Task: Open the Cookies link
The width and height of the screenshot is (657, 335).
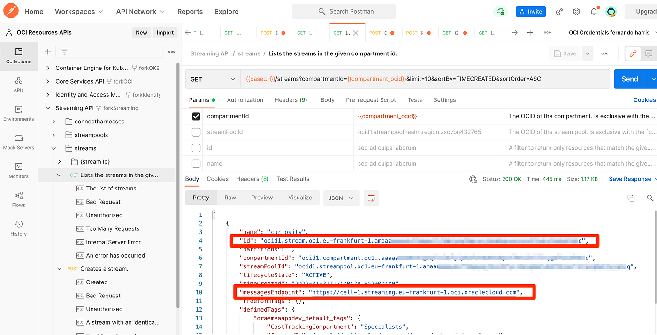Action: pos(644,100)
